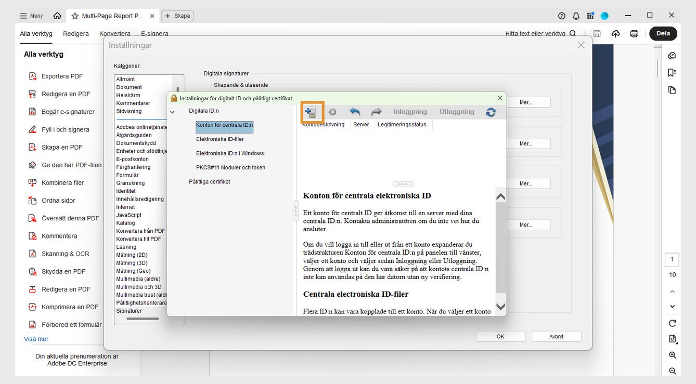Click Mer button under Skapande & utseende

coord(526,102)
